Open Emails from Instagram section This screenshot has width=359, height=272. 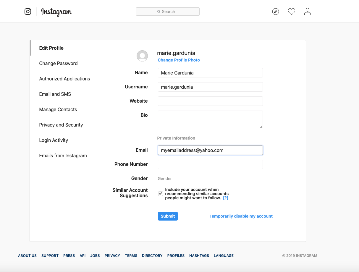(63, 156)
